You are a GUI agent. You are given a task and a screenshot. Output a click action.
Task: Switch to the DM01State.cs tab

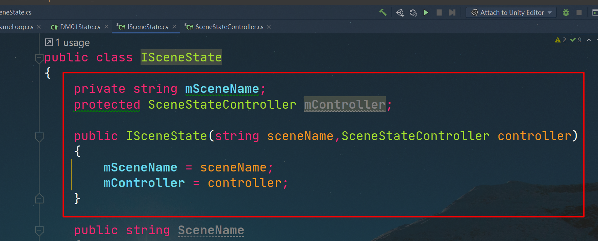[x=80, y=27]
